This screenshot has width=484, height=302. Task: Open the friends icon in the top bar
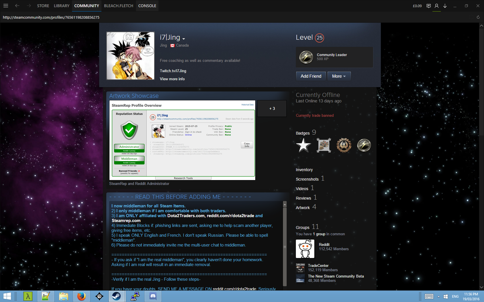(436, 6)
